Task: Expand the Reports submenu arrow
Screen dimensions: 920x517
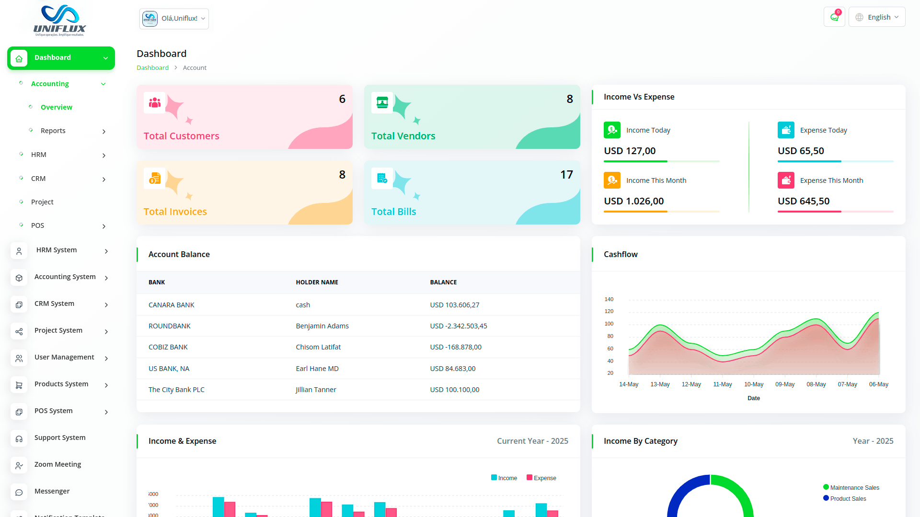Action: (104, 131)
